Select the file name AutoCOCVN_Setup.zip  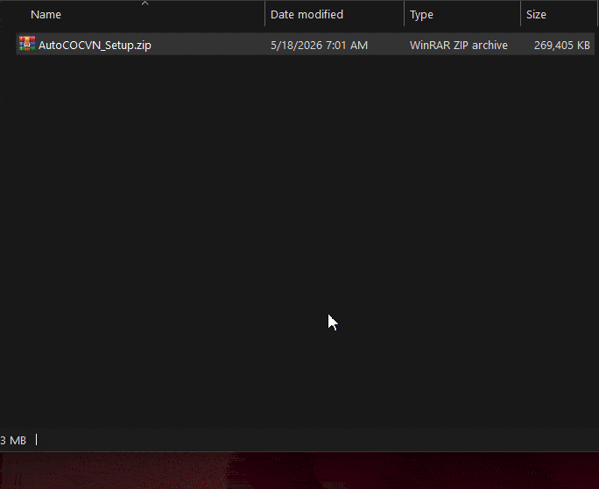[x=95, y=45]
